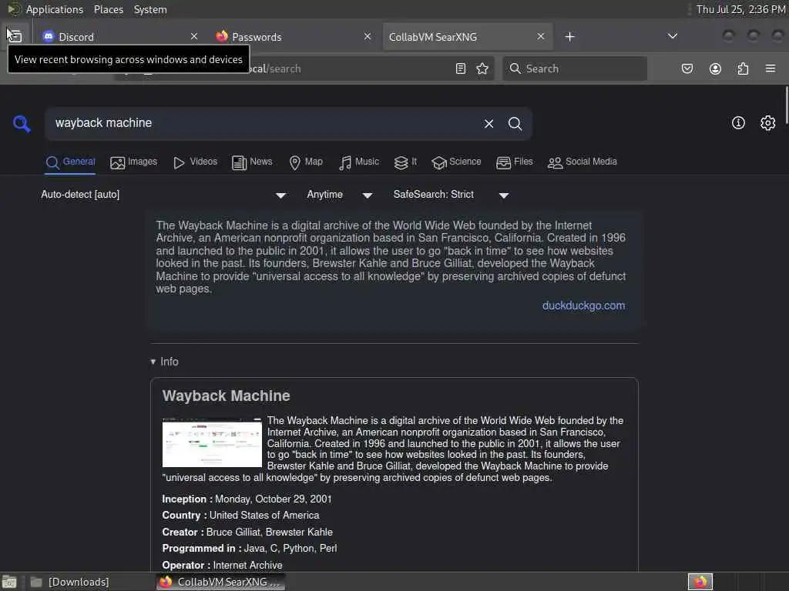789x591 pixels.
Task: Select the Files search category
Action: 514,162
